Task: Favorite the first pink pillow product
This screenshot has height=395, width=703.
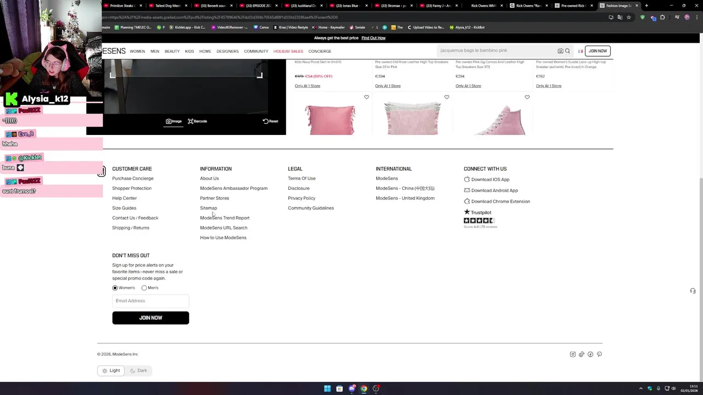Action: 366,97
